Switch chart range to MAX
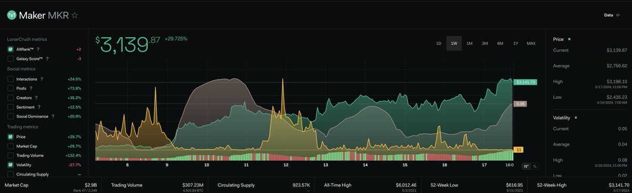 pos(531,44)
